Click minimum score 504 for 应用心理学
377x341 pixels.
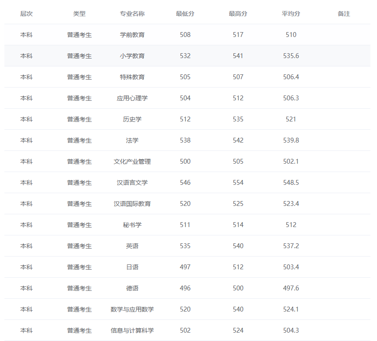pos(185,98)
